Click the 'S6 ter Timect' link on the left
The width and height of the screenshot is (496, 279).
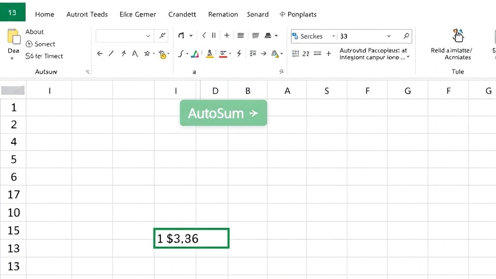pyautogui.click(x=44, y=56)
